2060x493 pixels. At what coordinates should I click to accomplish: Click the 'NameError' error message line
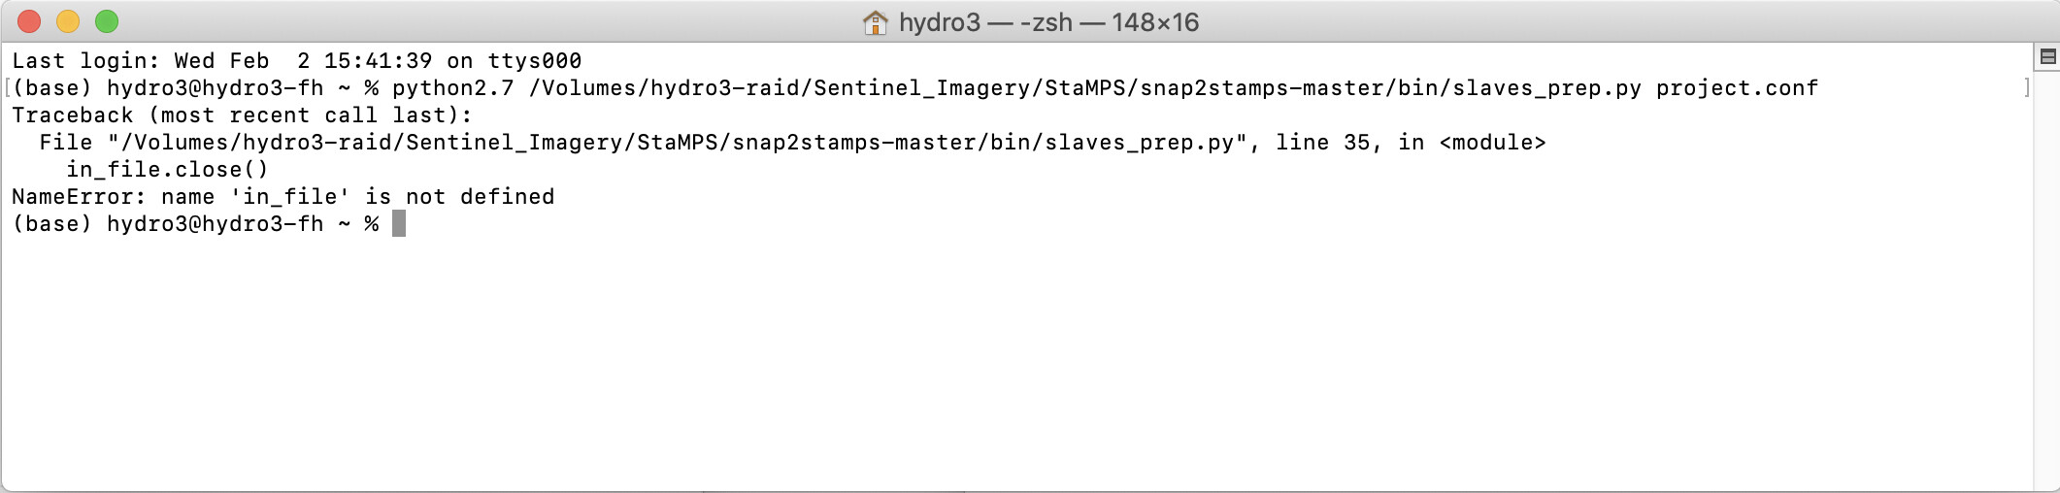pos(283,197)
